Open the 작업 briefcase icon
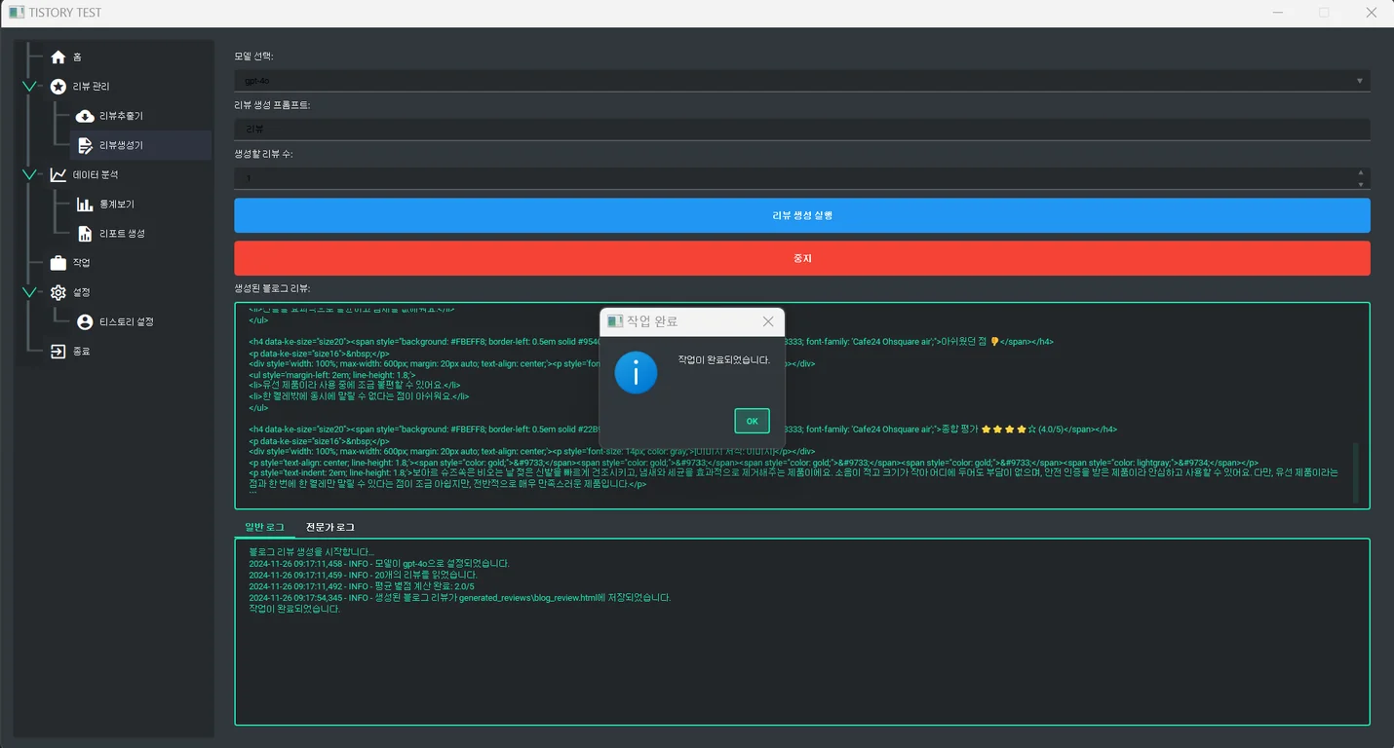1394x748 pixels. pos(58,263)
